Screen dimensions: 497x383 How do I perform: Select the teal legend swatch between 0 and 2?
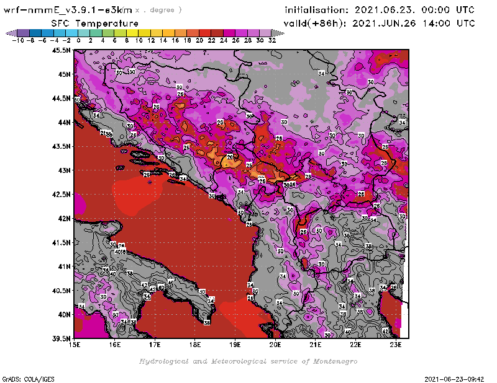[84, 33]
